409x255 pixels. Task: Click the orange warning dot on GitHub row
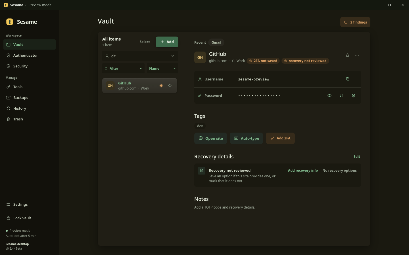click(161, 86)
